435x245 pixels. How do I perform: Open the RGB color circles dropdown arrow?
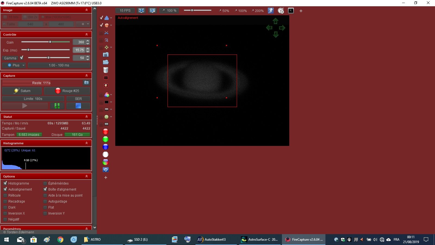[x=111, y=95]
